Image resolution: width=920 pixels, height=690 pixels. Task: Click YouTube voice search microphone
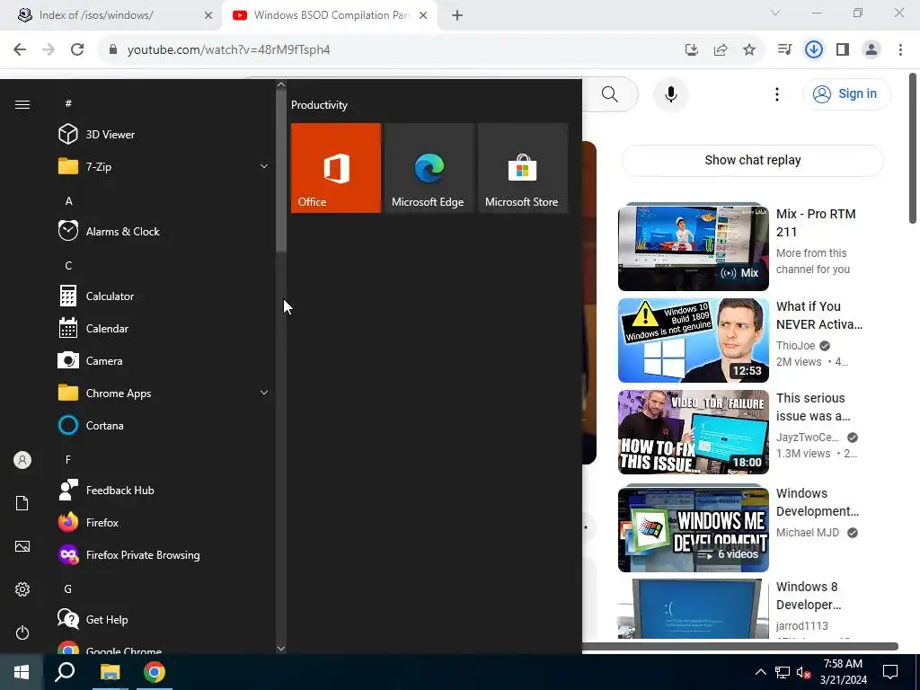pos(670,94)
